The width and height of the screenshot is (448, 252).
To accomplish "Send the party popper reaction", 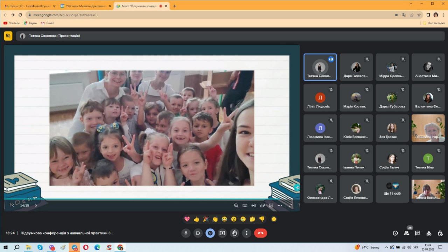I will point(206,219).
